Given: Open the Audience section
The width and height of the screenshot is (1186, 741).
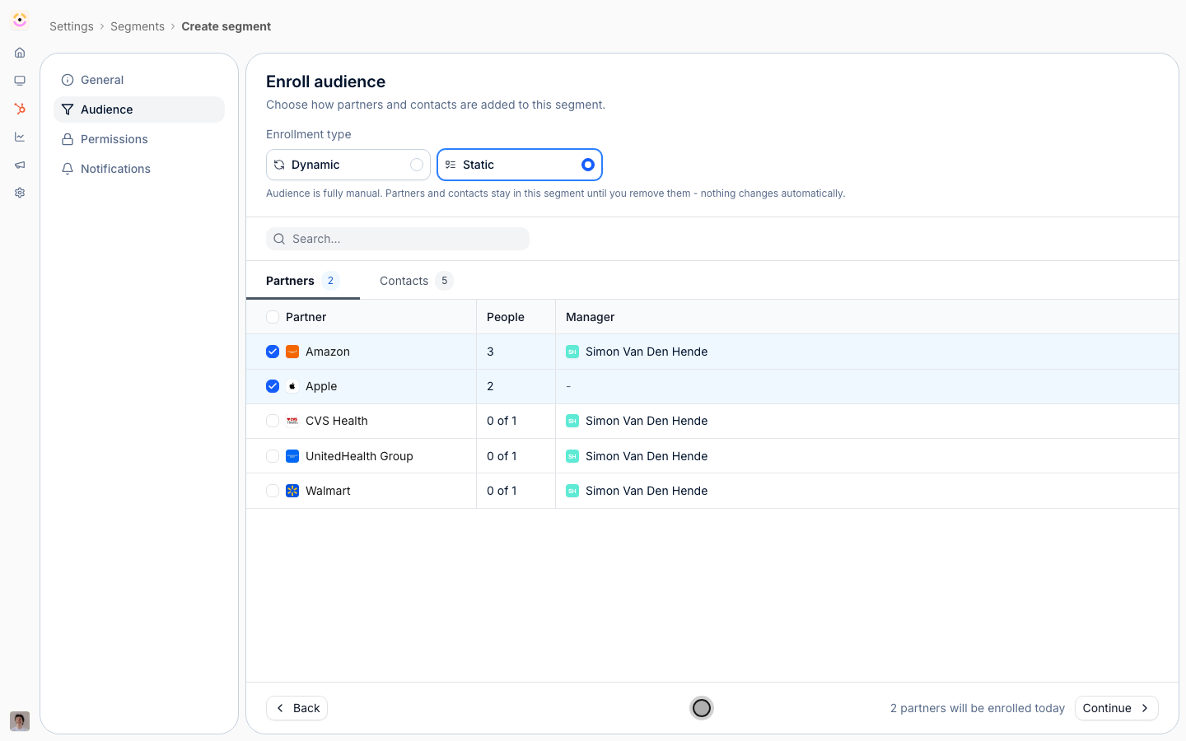Looking at the screenshot, I should 139,110.
